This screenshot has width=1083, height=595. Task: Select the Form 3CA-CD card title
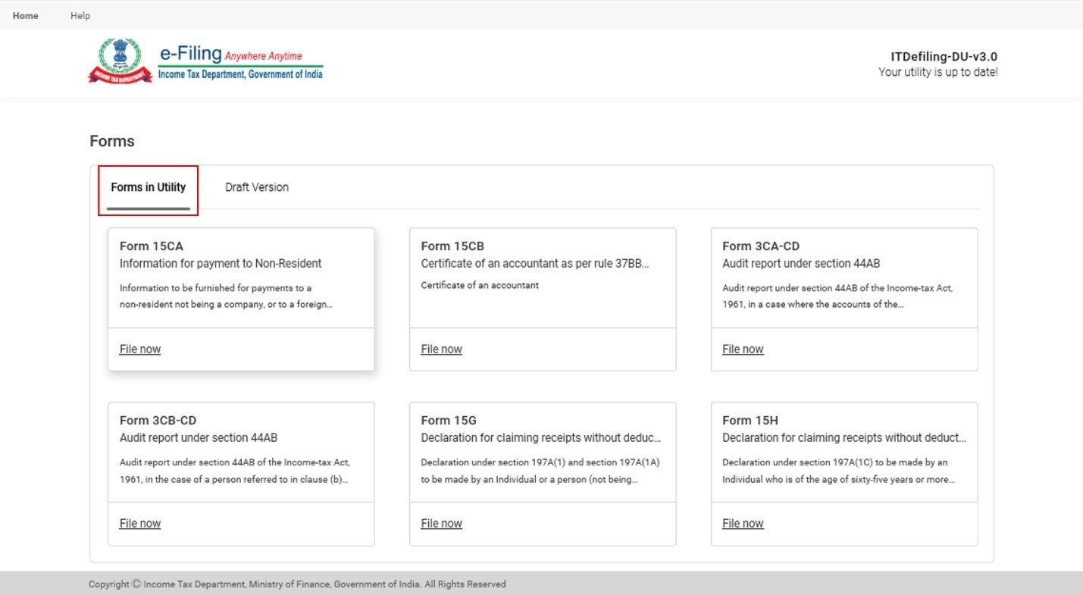[x=761, y=246]
